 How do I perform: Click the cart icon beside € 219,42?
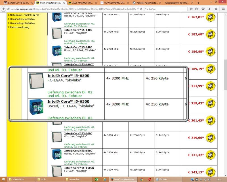211,103
